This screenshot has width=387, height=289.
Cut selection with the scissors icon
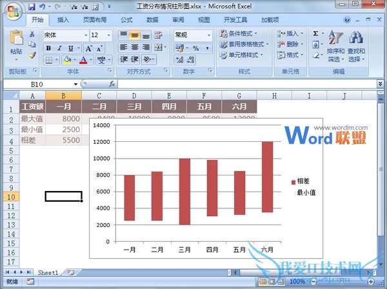pyautogui.click(x=32, y=34)
